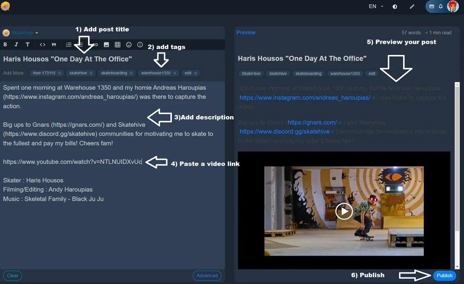Viewport: 464px width, 284px height.
Task: Open the info help icon in the toolbar
Action: pyautogui.click(x=140, y=44)
